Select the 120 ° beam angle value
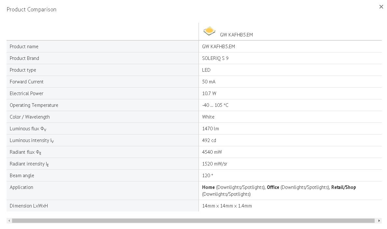 click(x=207, y=176)
